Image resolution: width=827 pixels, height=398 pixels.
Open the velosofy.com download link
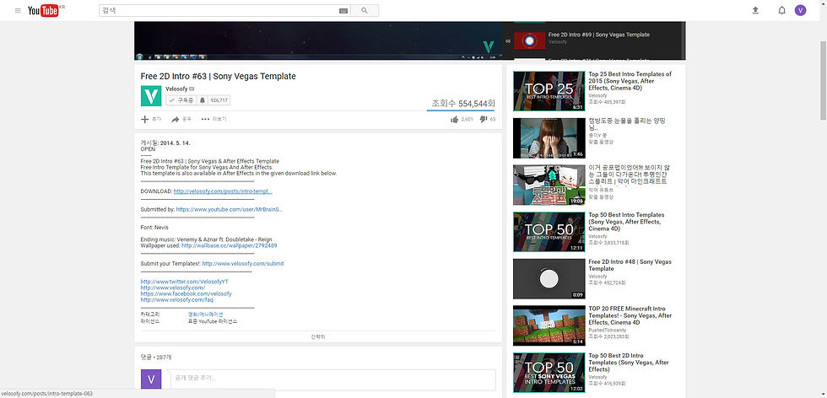[223, 191]
